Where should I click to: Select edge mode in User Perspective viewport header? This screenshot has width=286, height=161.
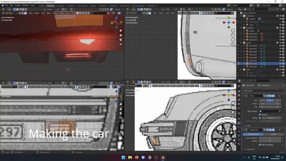coord(23,13)
